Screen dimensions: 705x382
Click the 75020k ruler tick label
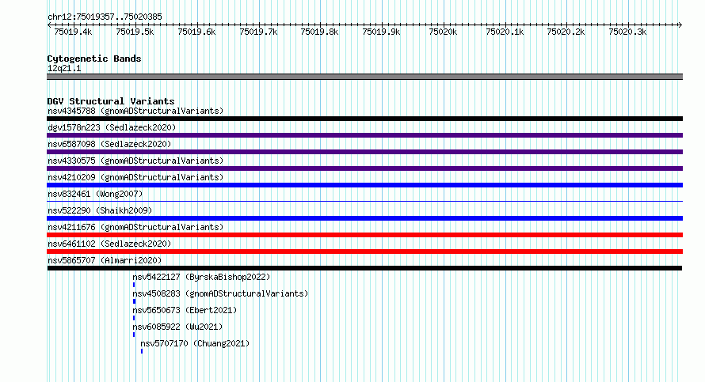443,32
